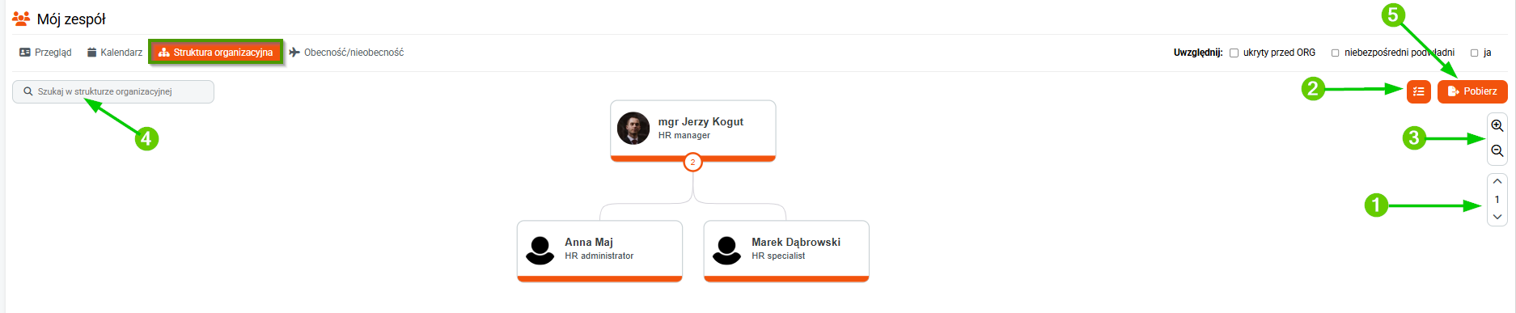Image resolution: width=1516 pixels, height=313 pixels.
Task: Increase depth level with up chevron
Action: tap(1497, 181)
